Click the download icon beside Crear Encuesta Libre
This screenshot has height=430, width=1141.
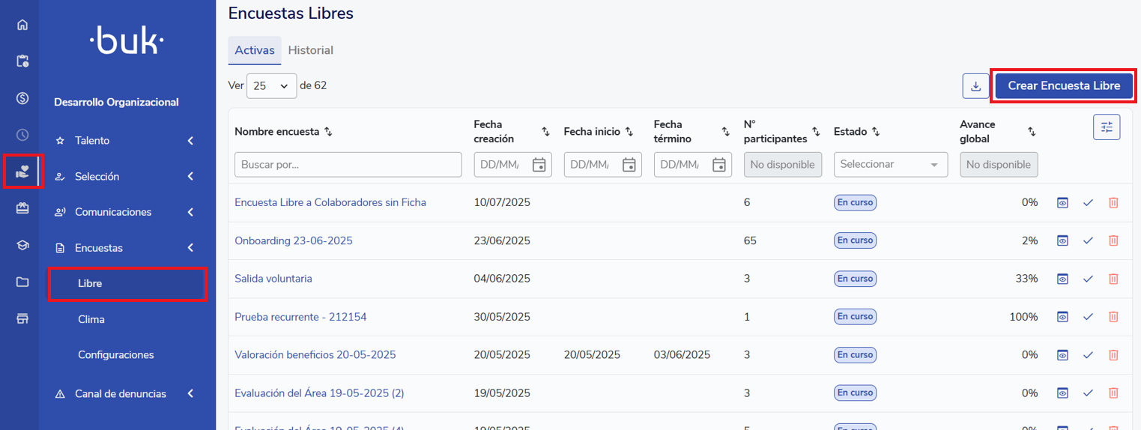[975, 86]
